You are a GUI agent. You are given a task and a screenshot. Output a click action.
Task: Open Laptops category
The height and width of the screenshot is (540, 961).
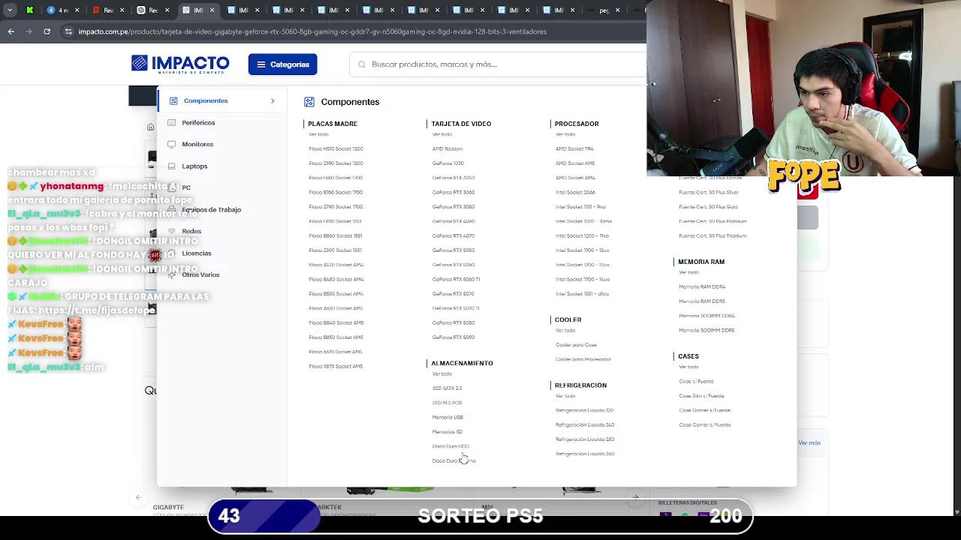pyautogui.click(x=194, y=166)
